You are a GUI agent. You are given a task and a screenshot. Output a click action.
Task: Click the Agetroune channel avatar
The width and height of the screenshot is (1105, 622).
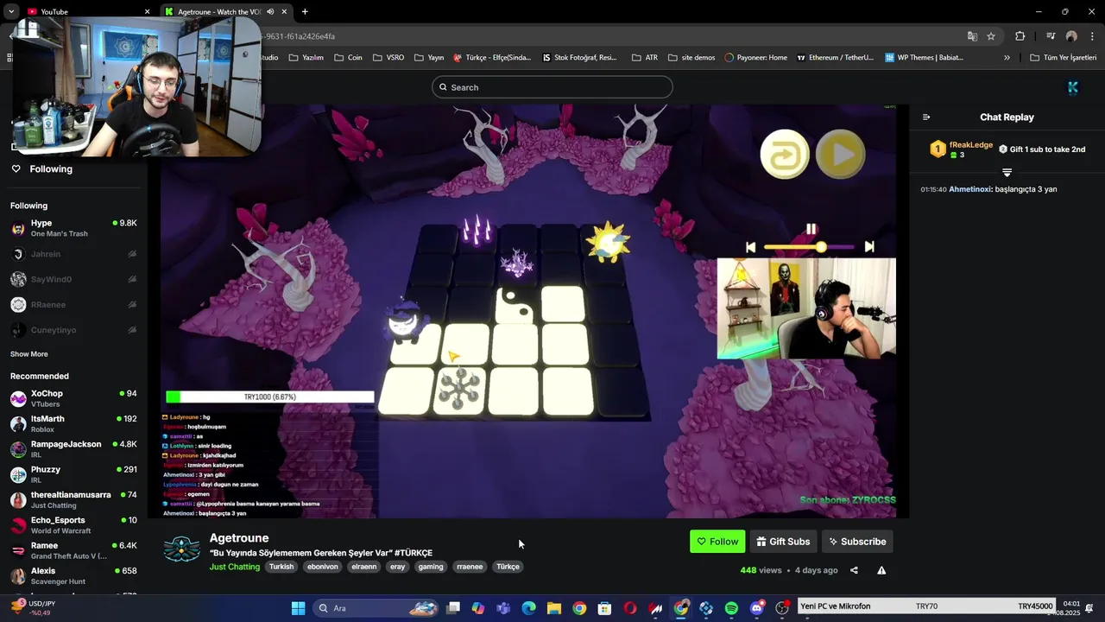182,549
